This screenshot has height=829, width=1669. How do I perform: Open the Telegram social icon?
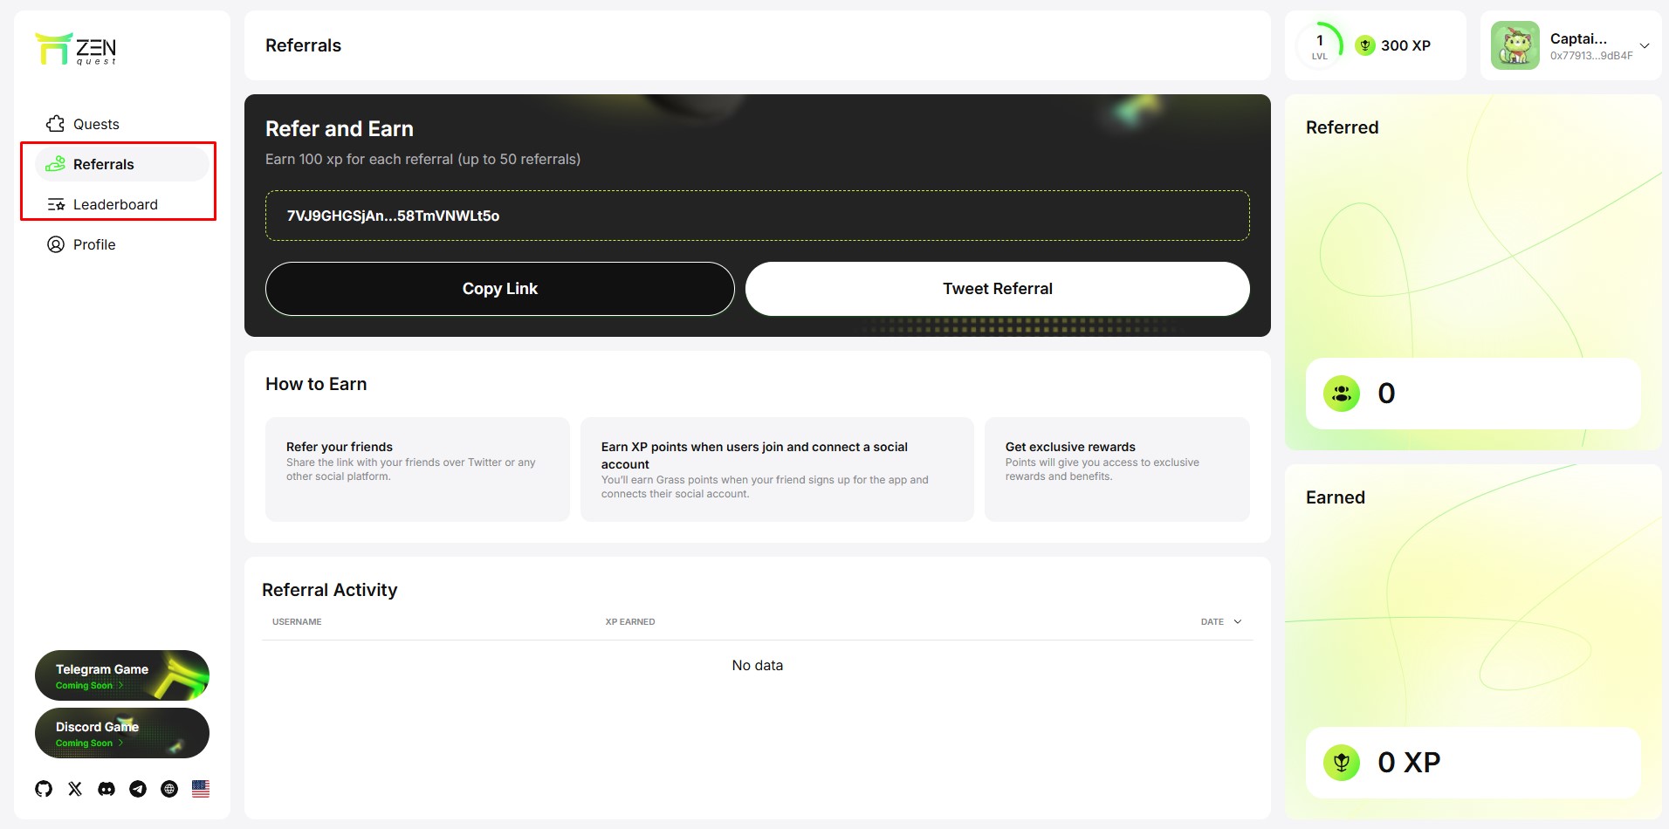138,789
